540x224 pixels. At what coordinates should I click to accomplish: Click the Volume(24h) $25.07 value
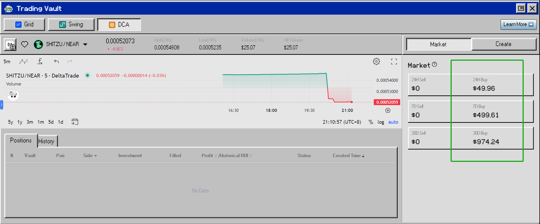tap(248, 47)
